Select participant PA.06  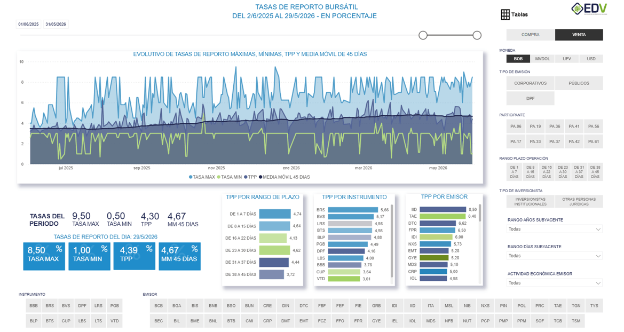(x=516, y=126)
